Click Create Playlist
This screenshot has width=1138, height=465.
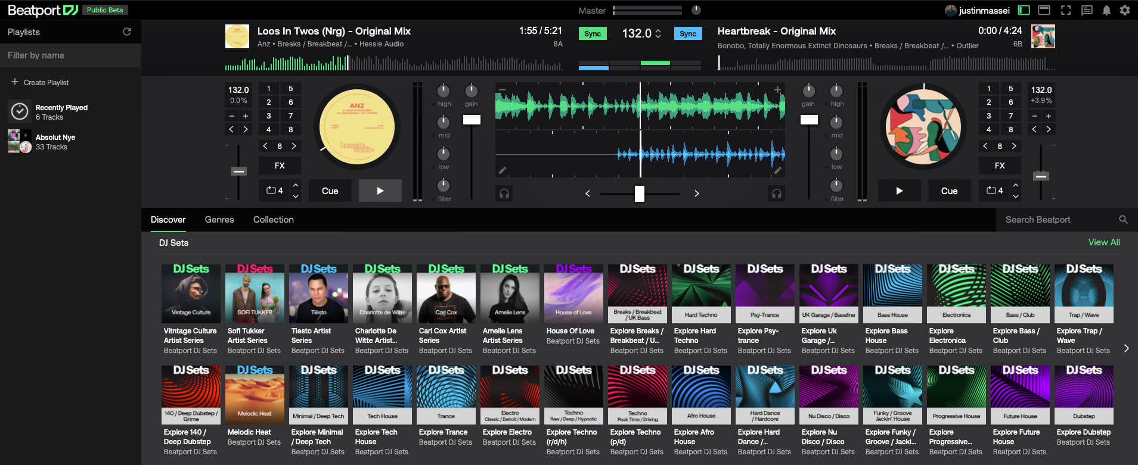(40, 82)
